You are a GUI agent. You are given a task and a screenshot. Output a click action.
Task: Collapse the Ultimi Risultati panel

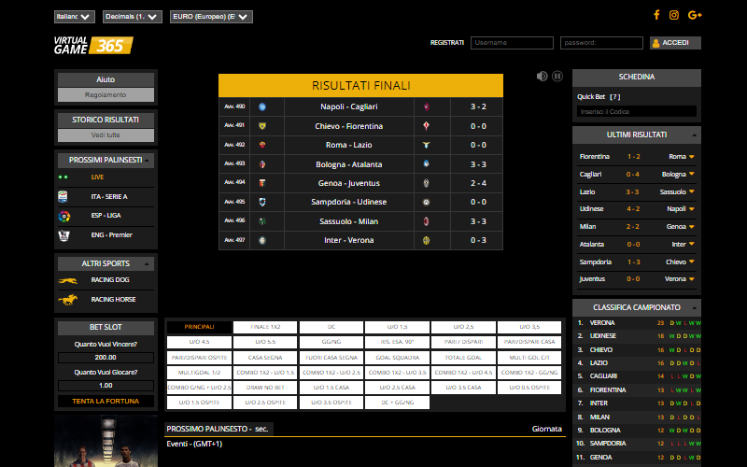pos(694,135)
